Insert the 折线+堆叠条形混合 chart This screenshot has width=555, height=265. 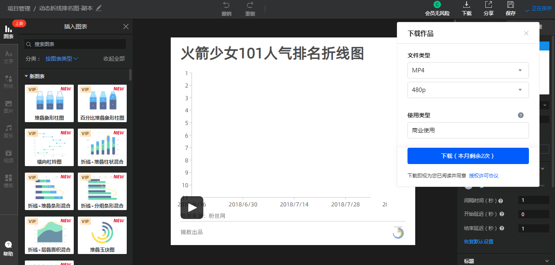[49, 191]
